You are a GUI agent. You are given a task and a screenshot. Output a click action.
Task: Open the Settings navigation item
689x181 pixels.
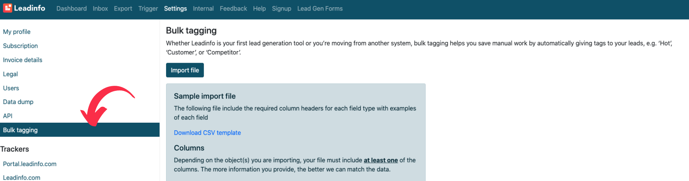coord(175,8)
